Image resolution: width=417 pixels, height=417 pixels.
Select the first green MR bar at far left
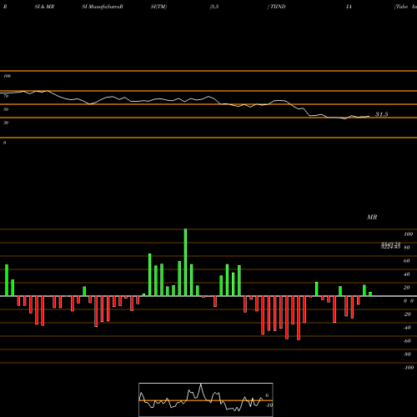(x=7, y=280)
